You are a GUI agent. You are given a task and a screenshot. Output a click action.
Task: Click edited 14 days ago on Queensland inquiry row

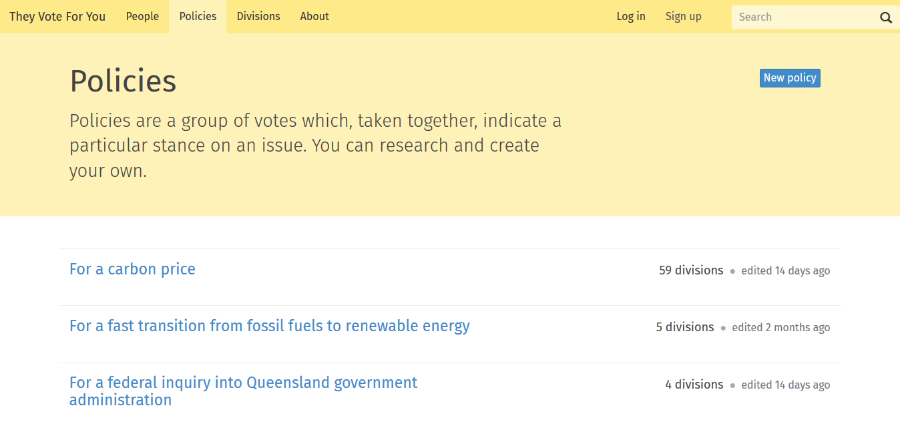[x=786, y=385]
